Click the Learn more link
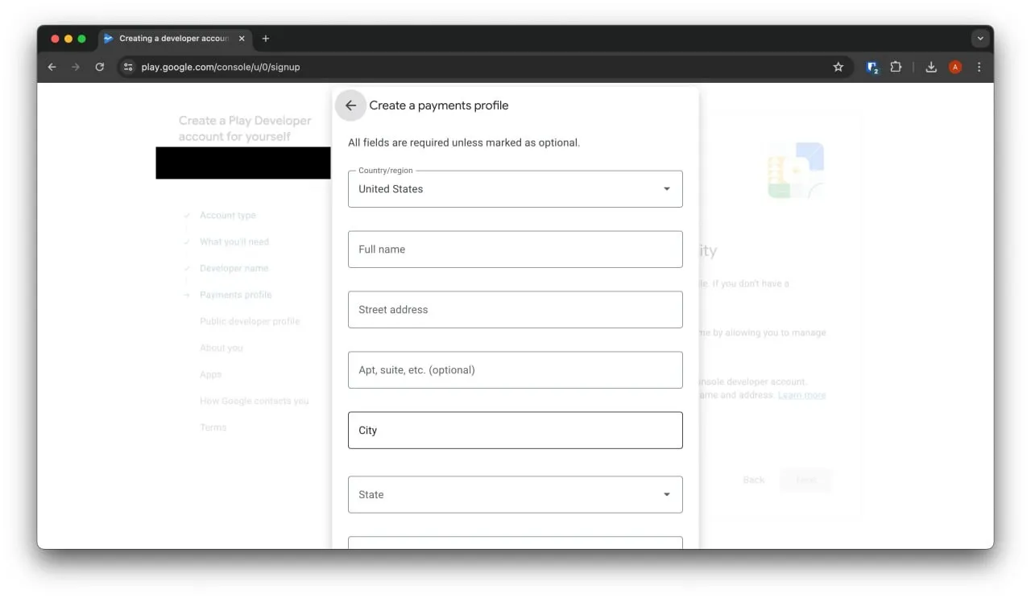Screen dimensions: 1031x598 [801, 395]
